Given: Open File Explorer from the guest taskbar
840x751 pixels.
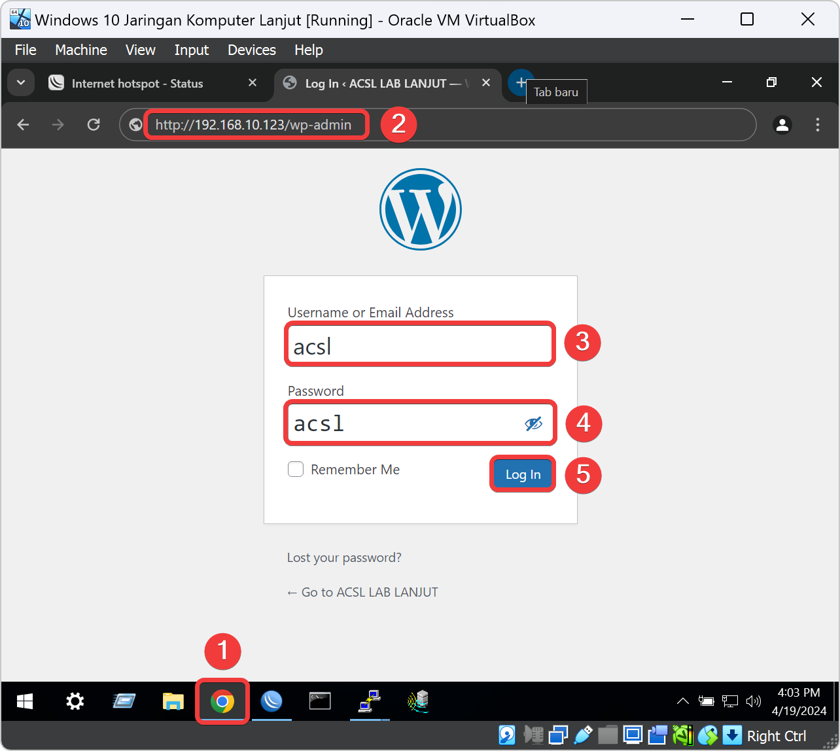Looking at the screenshot, I should (173, 702).
